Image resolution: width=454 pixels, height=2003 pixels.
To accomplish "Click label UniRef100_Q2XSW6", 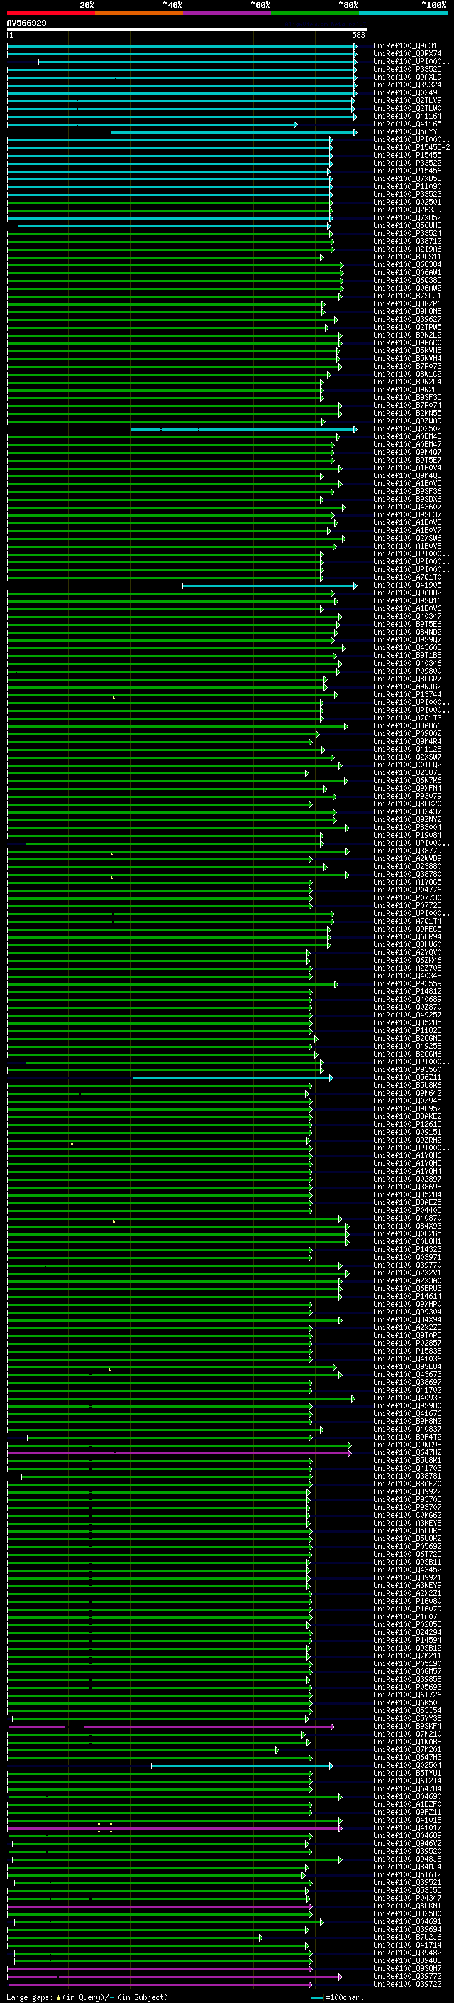I will tap(407, 538).
